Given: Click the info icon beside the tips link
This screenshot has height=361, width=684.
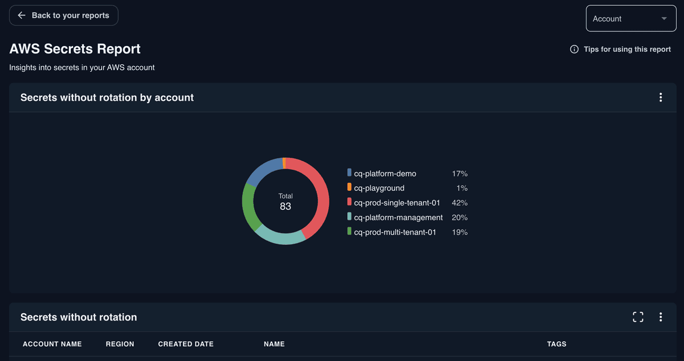Looking at the screenshot, I should [573, 49].
